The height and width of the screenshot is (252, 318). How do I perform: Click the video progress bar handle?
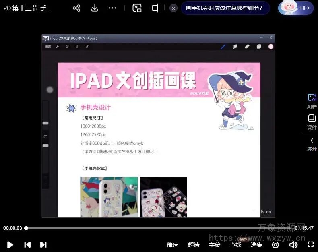(26, 228)
